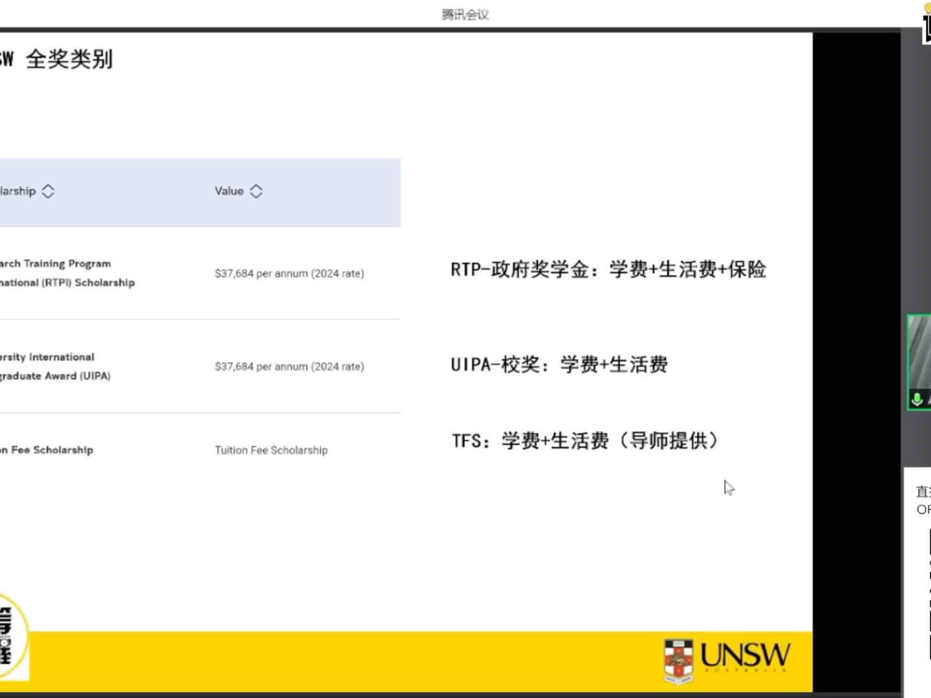Click University International Postgraduate Award name
This screenshot has height=698, width=931.
coord(55,366)
